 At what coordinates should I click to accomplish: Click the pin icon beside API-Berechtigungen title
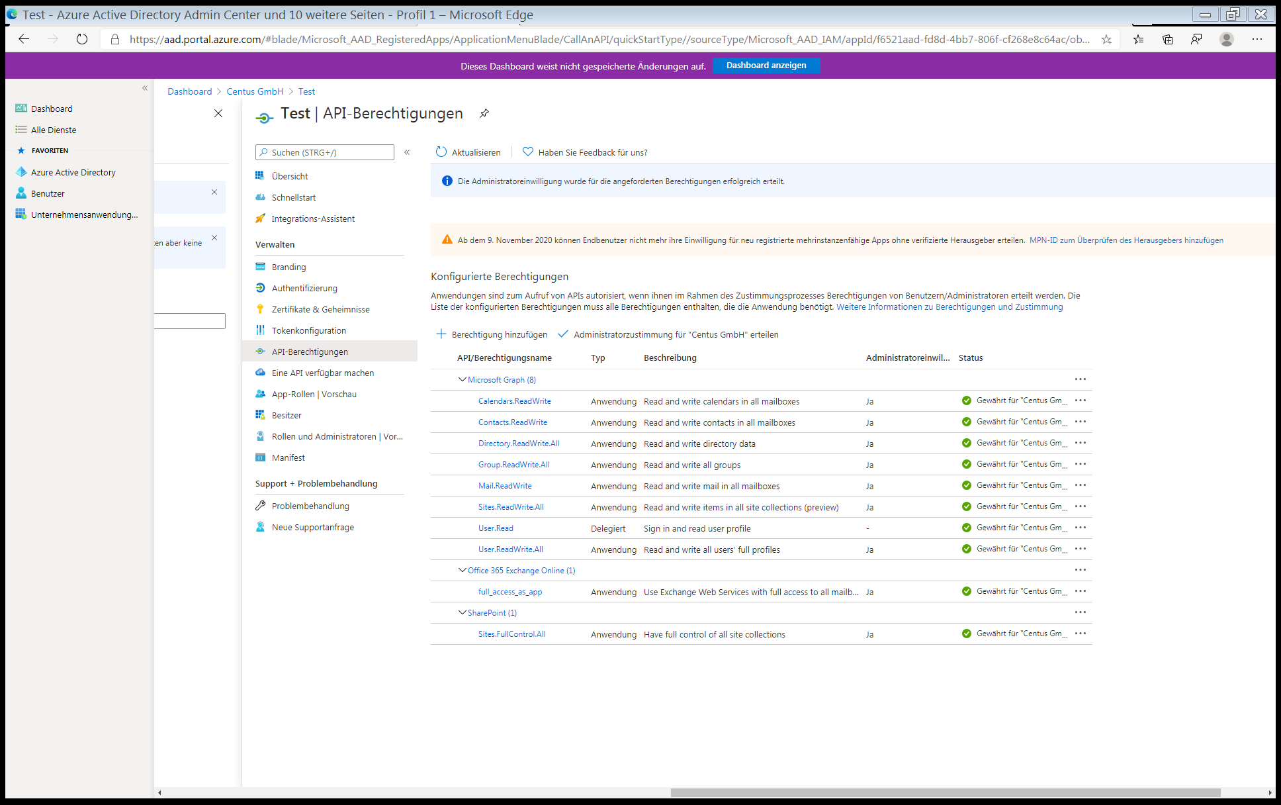(484, 113)
